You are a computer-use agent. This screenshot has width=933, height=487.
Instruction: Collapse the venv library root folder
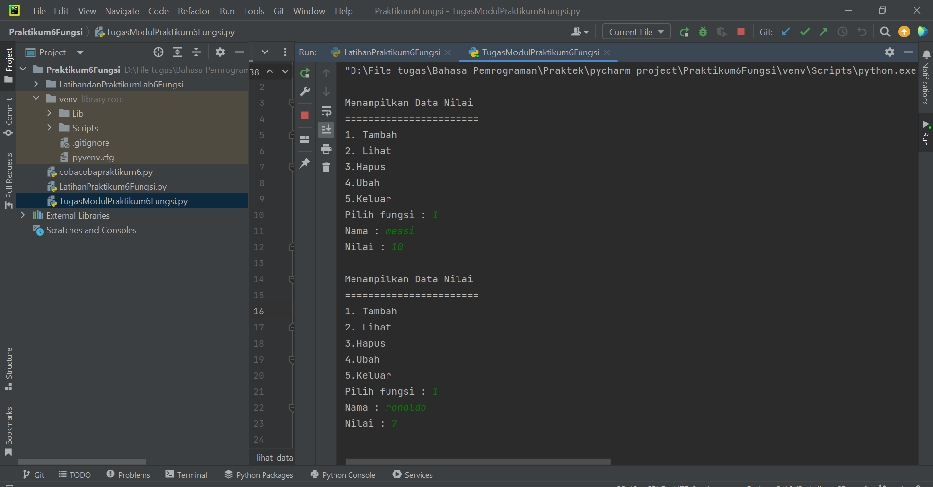tap(35, 98)
